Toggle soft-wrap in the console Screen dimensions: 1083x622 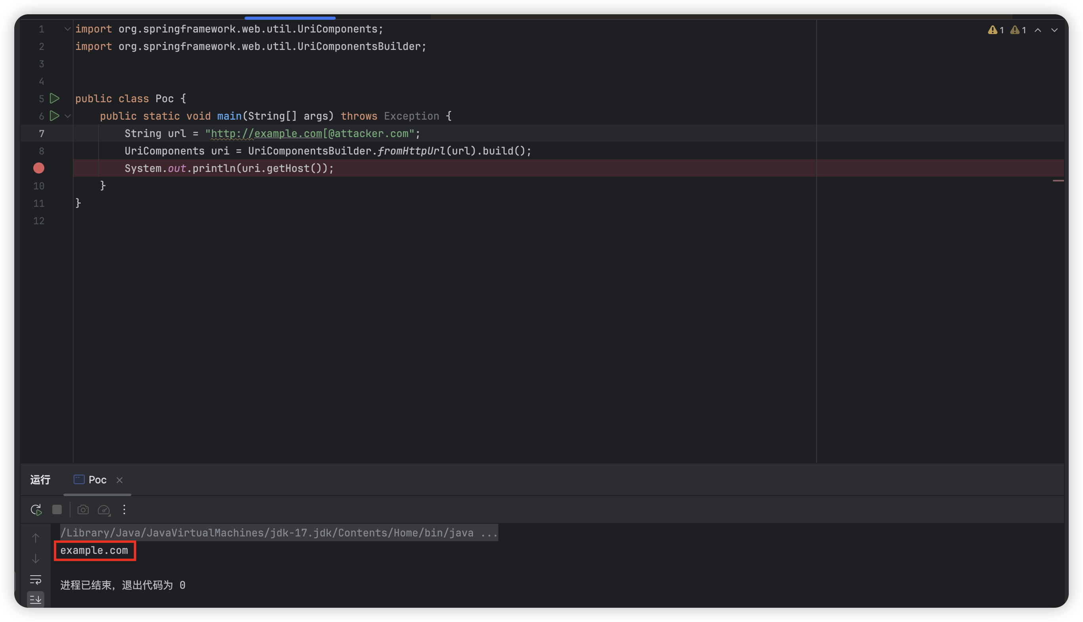[36, 579]
